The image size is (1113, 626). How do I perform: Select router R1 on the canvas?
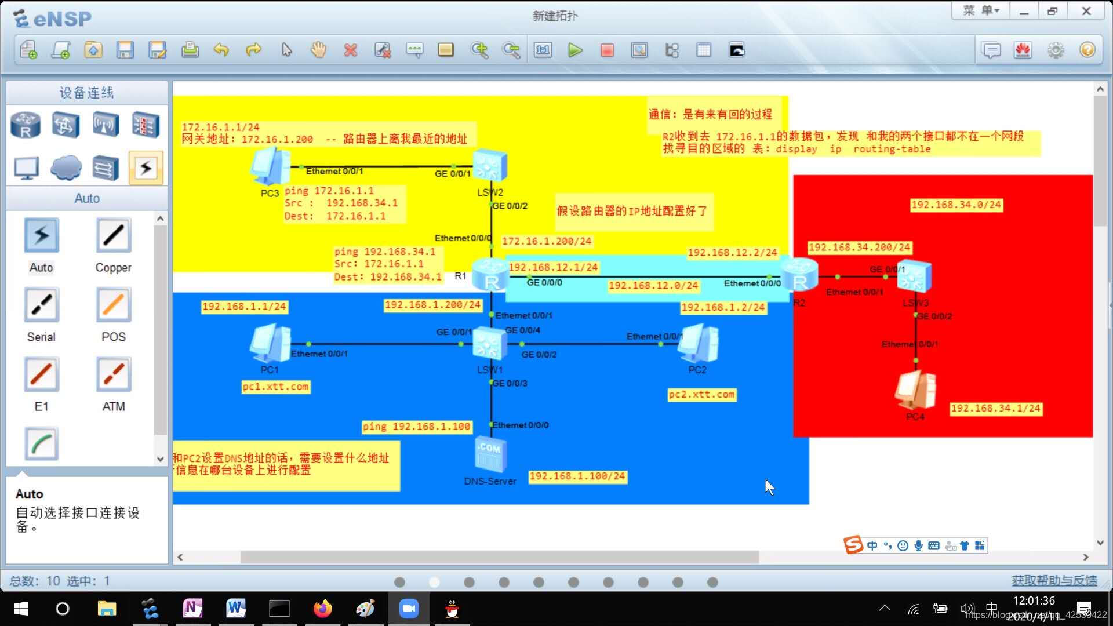[x=490, y=275]
